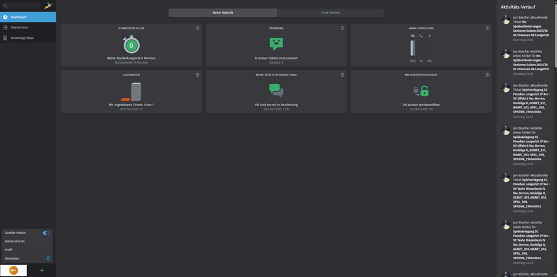Click the orange MM user avatar
The width and height of the screenshot is (557, 277).
click(14, 271)
